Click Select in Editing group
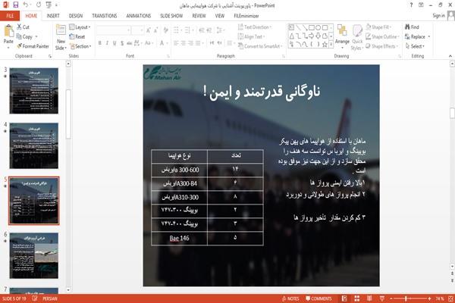 (415, 46)
